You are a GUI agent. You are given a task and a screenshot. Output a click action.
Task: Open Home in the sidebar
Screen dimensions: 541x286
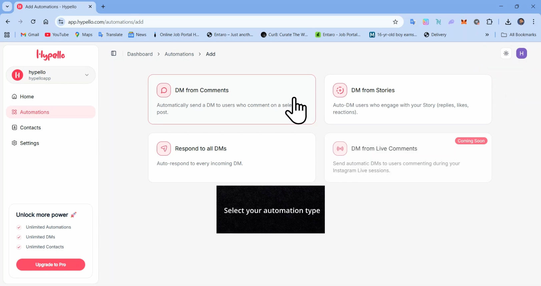coord(27,97)
